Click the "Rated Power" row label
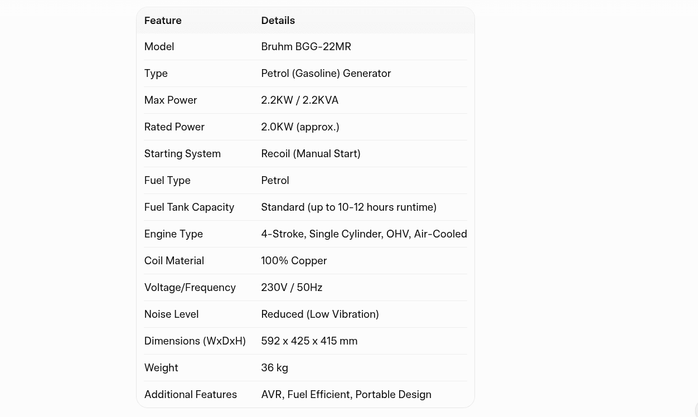 pos(174,127)
